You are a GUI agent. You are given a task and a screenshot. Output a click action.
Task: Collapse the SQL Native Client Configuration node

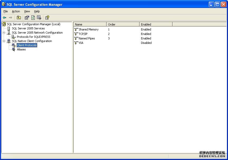(x=4, y=41)
